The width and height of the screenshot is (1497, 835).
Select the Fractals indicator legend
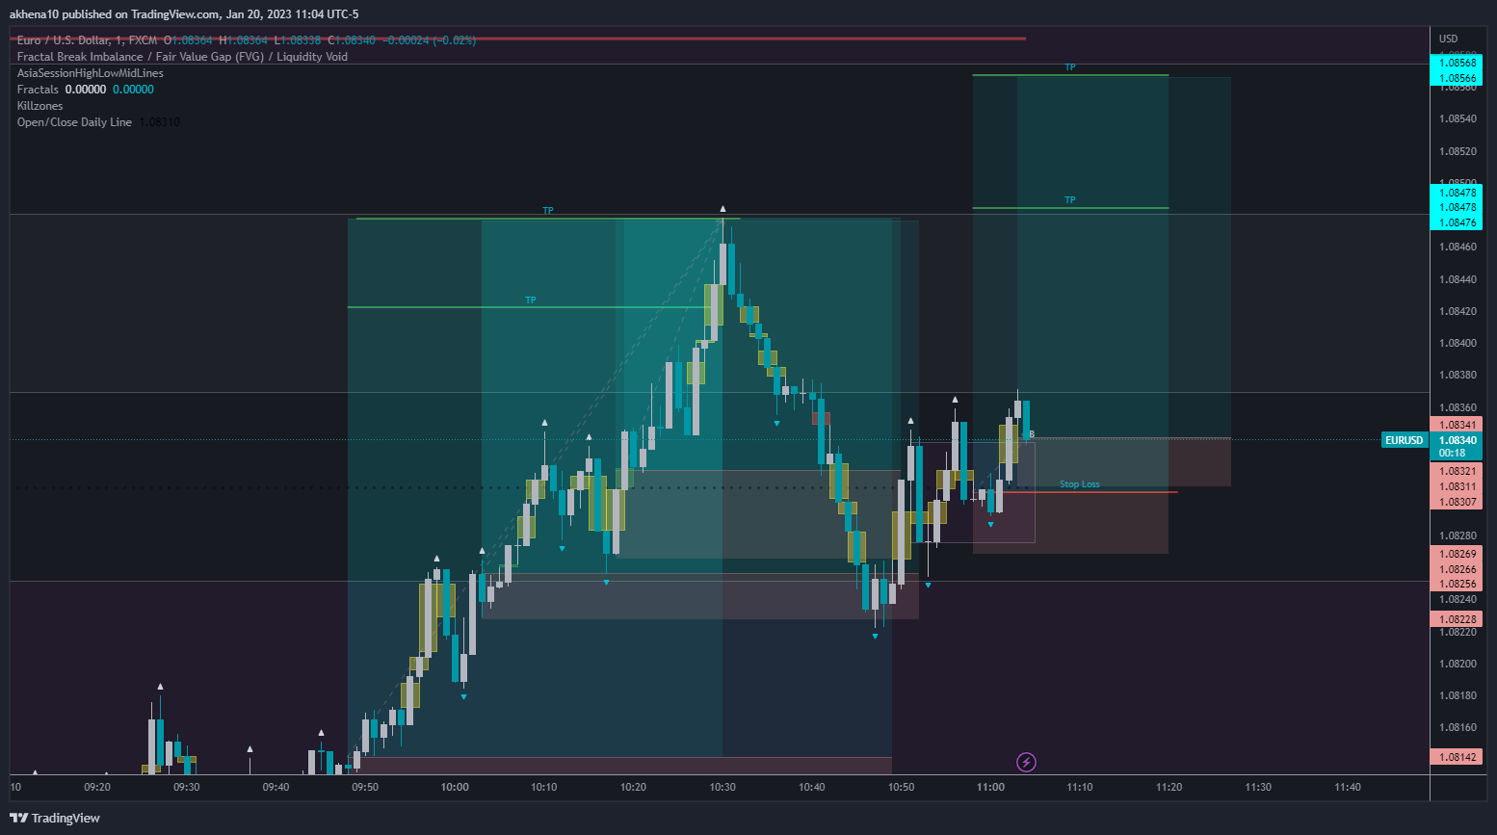pos(38,90)
